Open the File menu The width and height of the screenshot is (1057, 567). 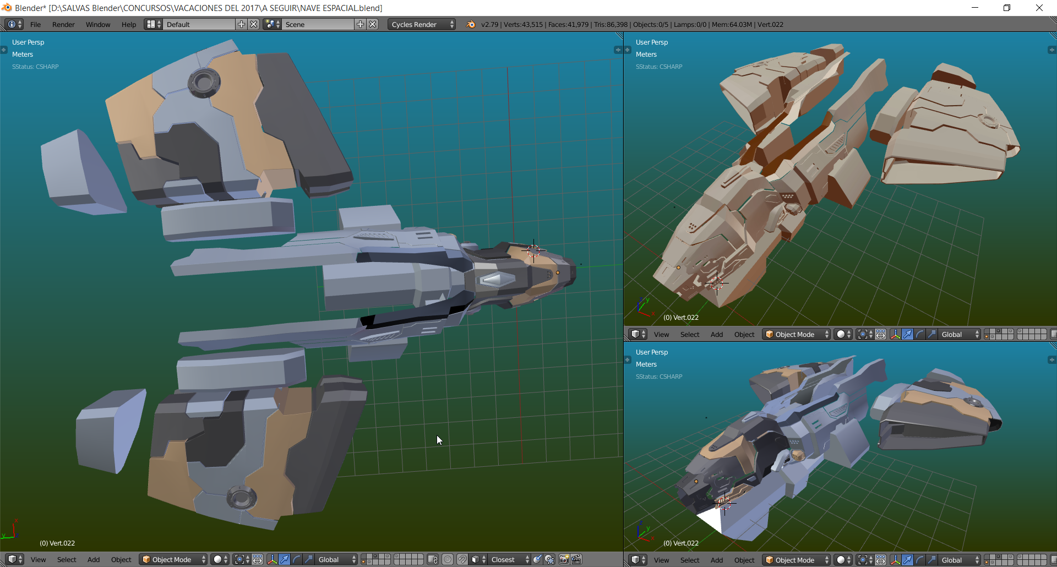coord(35,24)
